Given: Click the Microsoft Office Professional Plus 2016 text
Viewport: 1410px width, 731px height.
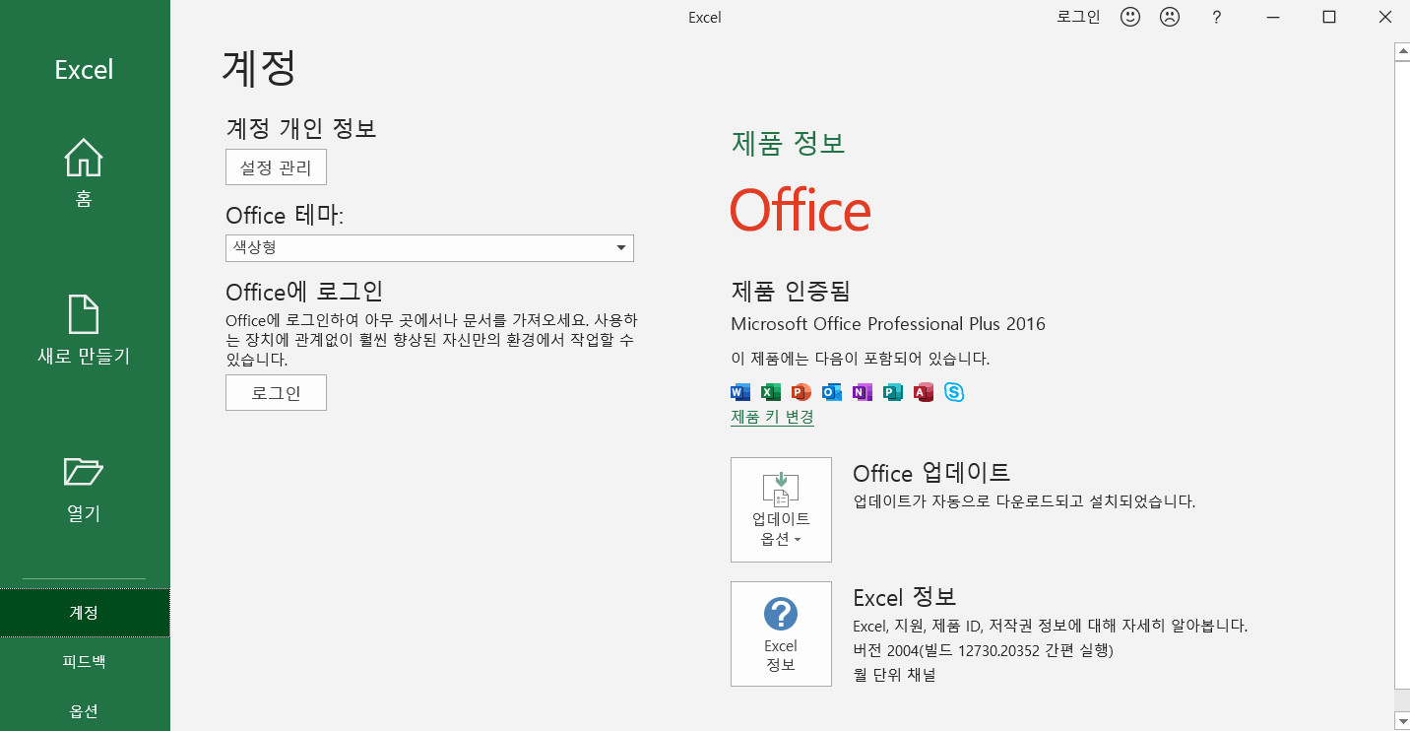Looking at the screenshot, I should point(888,324).
